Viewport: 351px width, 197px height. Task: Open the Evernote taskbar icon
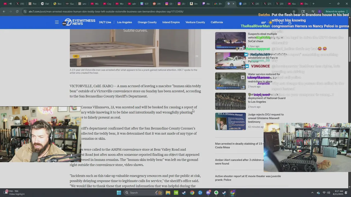[x=216, y=193]
